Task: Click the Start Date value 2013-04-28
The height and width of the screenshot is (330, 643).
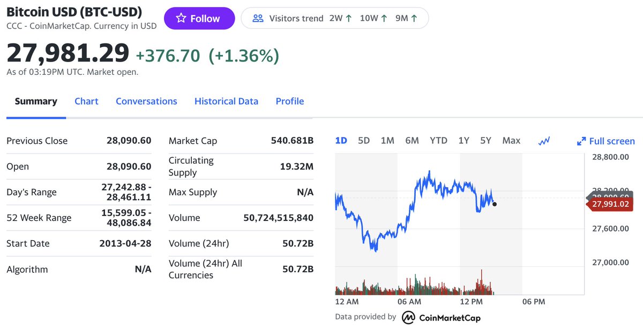Action: coord(125,243)
